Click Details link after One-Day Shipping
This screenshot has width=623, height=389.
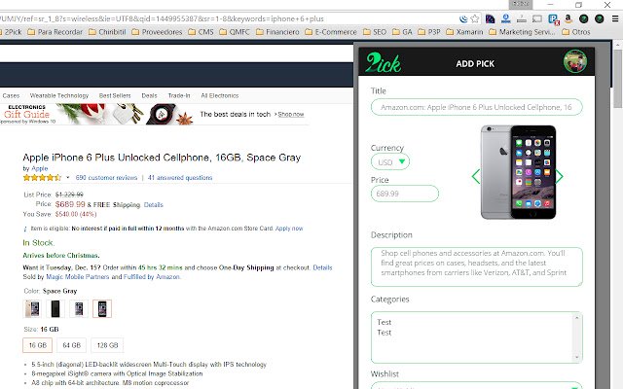(322, 267)
